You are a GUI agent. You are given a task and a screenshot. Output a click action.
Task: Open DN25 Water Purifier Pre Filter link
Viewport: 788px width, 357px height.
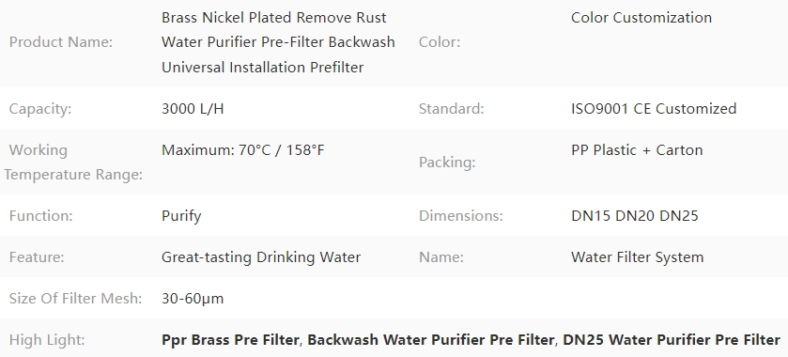click(672, 340)
